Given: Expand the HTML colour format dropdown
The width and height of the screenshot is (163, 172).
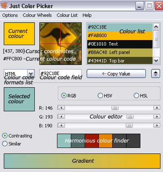Looking at the screenshot, I should (31, 74).
